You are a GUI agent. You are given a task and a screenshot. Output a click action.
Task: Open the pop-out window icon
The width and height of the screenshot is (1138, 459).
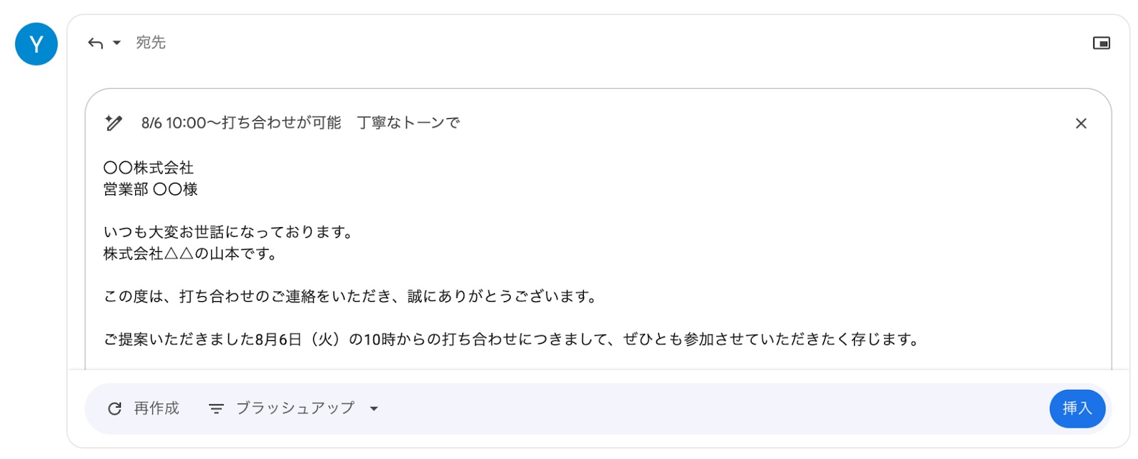point(1101,43)
